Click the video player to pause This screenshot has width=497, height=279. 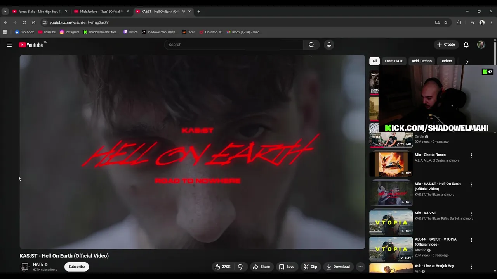pyautogui.click(x=193, y=152)
